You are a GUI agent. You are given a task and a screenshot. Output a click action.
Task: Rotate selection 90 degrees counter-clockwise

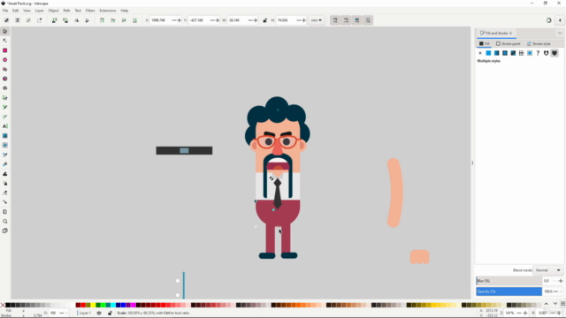point(55,20)
